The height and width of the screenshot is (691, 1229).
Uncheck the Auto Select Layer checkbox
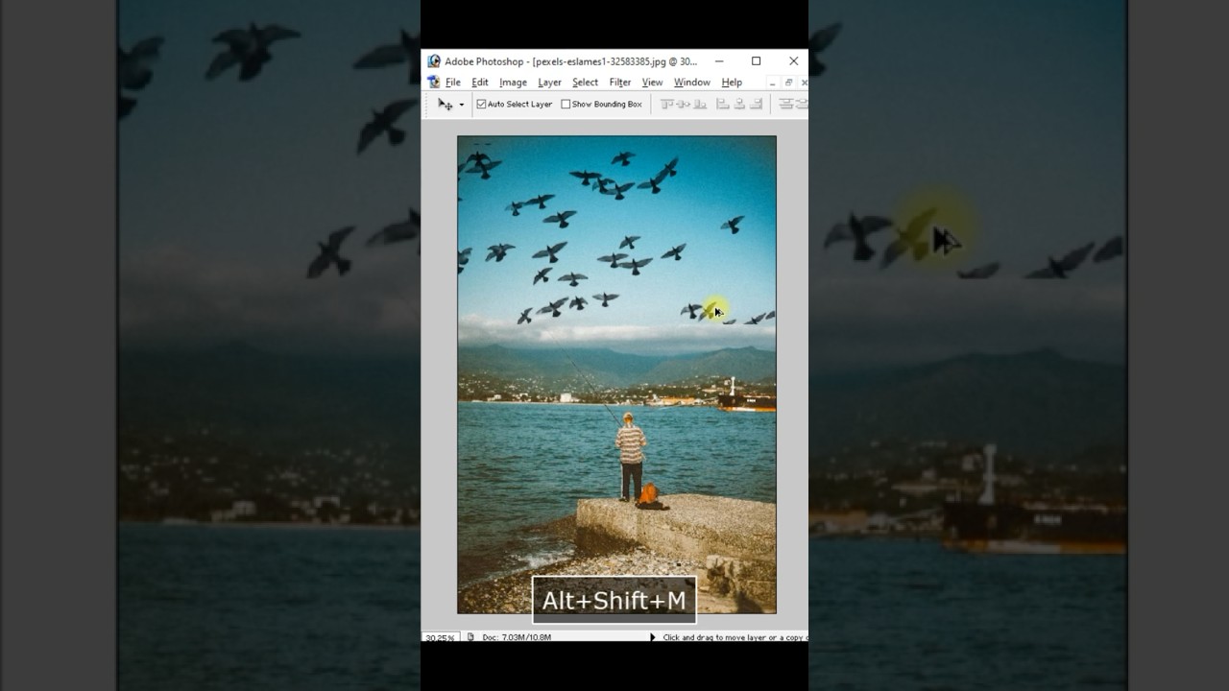tap(481, 104)
